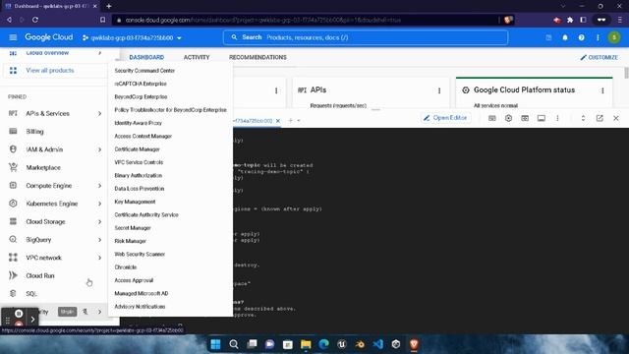The width and height of the screenshot is (629, 354).
Task: Open the Cloud Run sidebar link
Action: (x=40, y=275)
